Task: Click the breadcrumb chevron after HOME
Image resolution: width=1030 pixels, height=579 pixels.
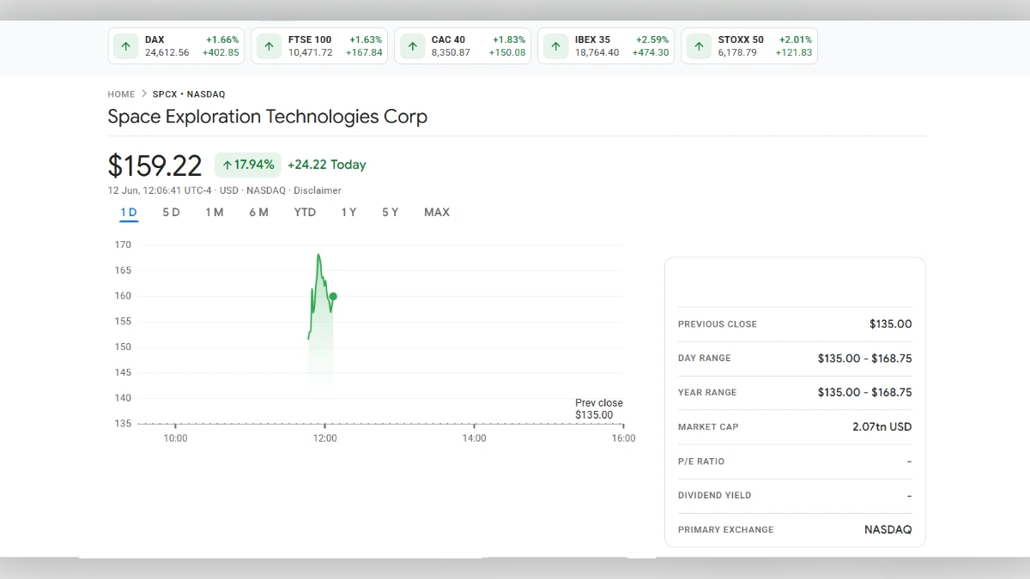Action: (144, 94)
